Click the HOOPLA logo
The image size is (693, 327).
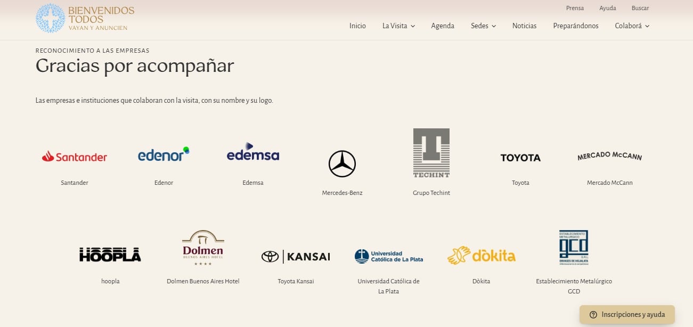click(110, 255)
